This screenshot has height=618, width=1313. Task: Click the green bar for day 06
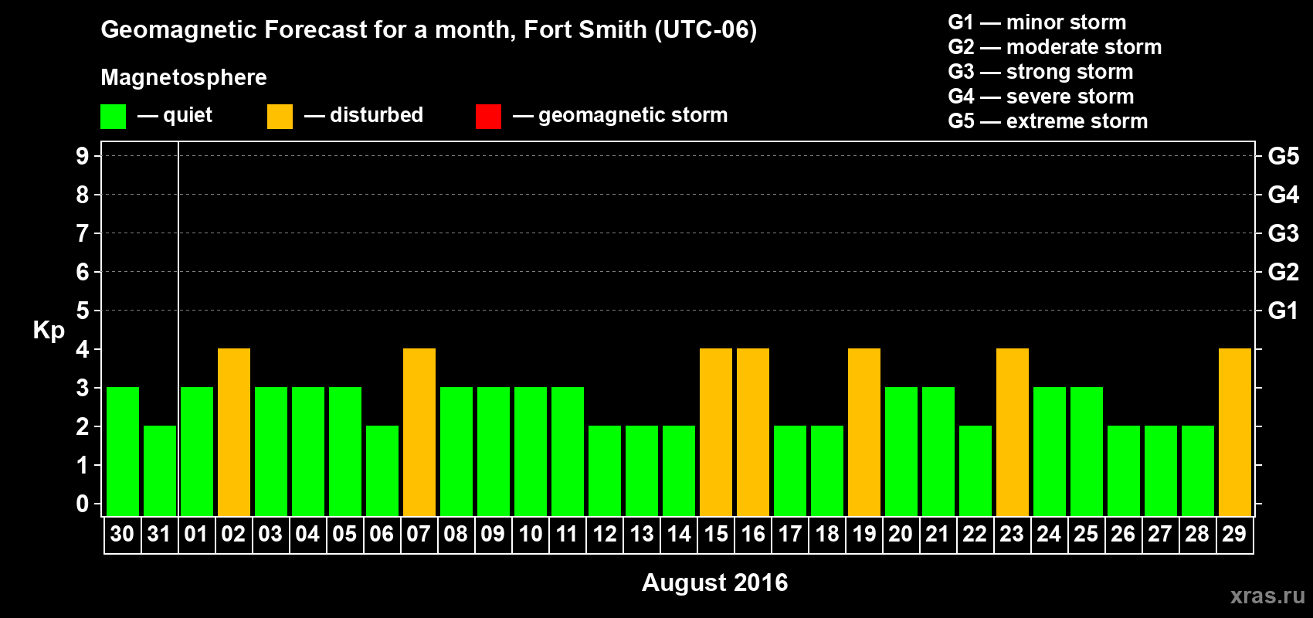click(x=382, y=471)
